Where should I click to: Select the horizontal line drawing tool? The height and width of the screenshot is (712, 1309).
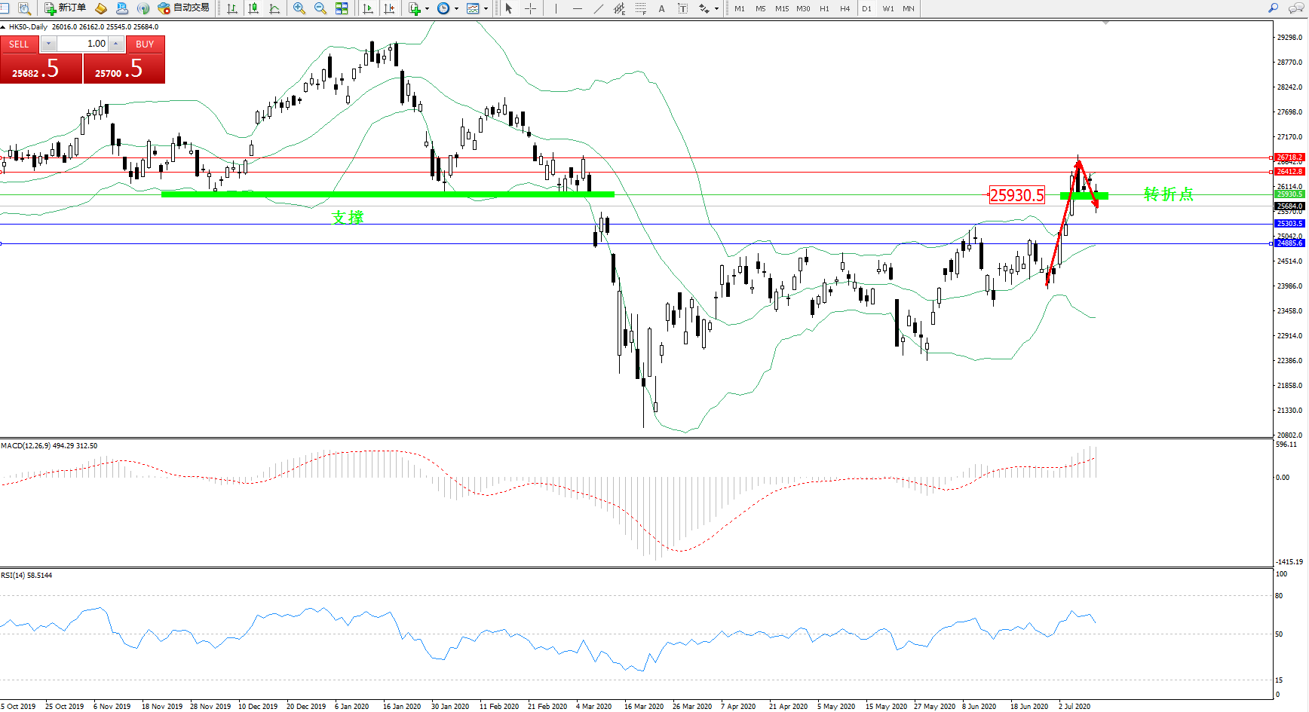click(578, 8)
